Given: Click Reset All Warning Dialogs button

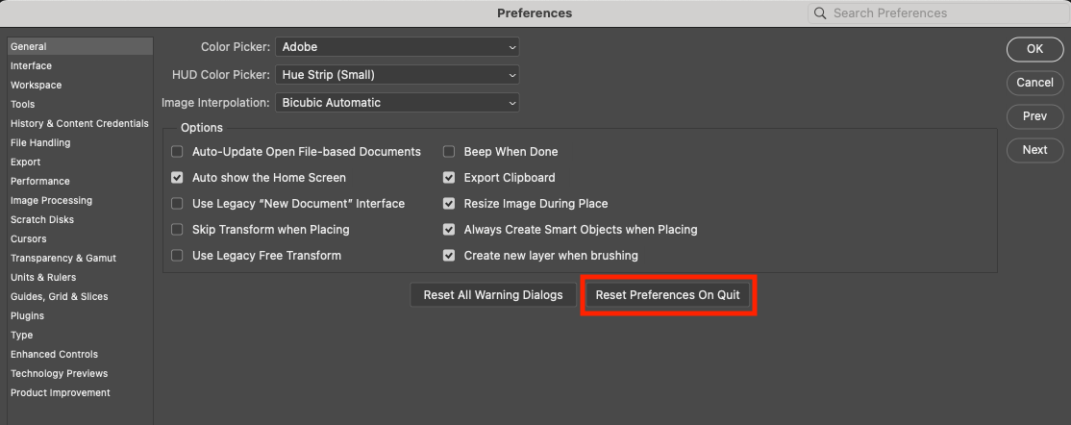Looking at the screenshot, I should 493,295.
